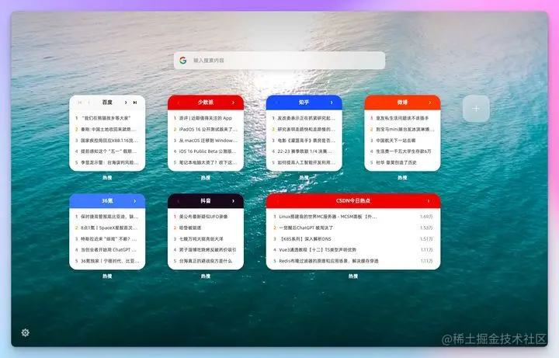Click the 1.69万 count in CSDN card

[426, 217]
